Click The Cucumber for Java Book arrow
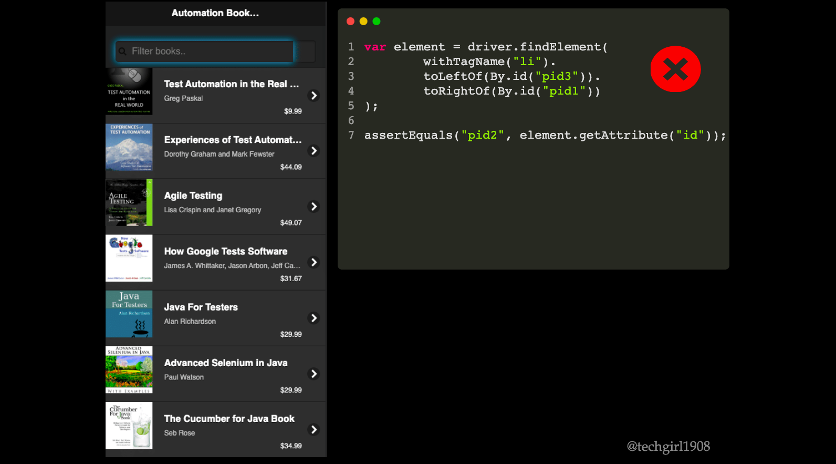The width and height of the screenshot is (836, 464). (313, 429)
